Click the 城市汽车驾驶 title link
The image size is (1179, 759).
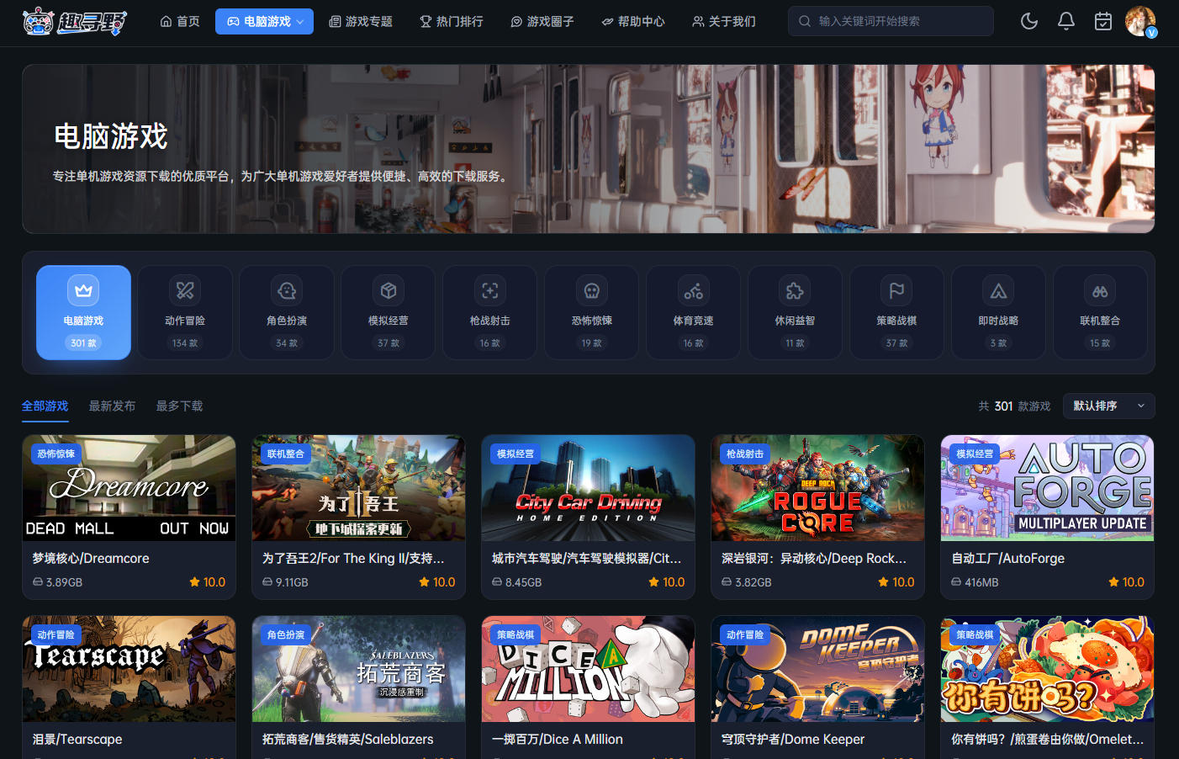tap(586, 558)
